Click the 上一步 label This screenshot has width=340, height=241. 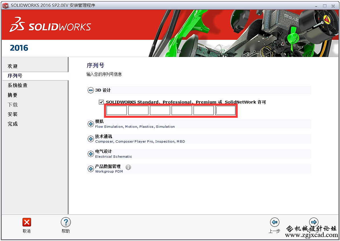point(274,231)
